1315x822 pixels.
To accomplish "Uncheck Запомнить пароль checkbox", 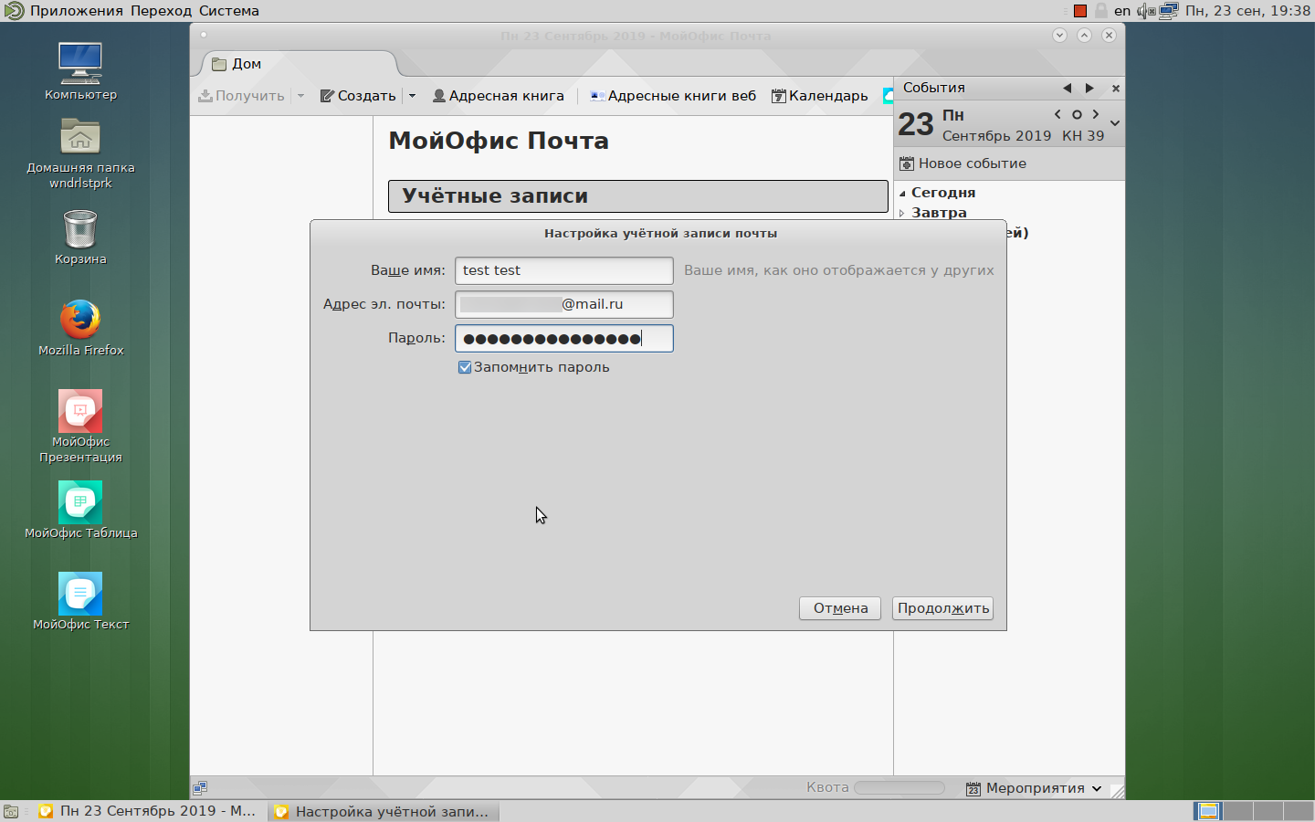I will coord(465,367).
